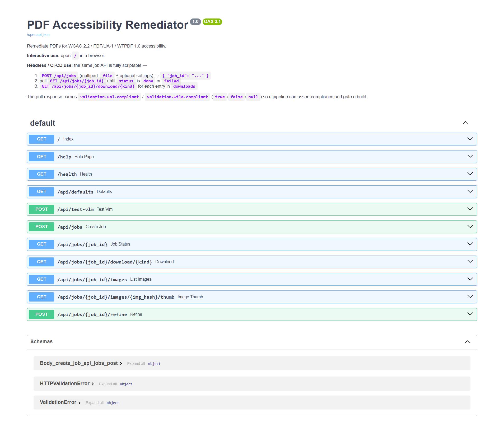Expand the Refine endpoint chevron
This screenshot has width=504, height=428.
point(470,314)
